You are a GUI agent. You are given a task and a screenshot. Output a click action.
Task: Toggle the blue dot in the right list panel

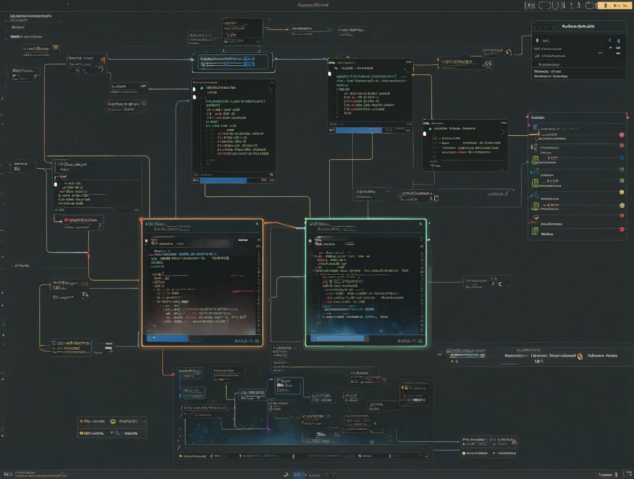[x=622, y=158]
